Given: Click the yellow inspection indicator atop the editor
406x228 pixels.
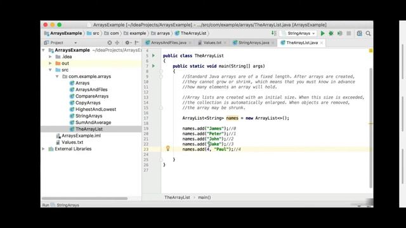Looking at the screenshot, I should click(x=370, y=51).
